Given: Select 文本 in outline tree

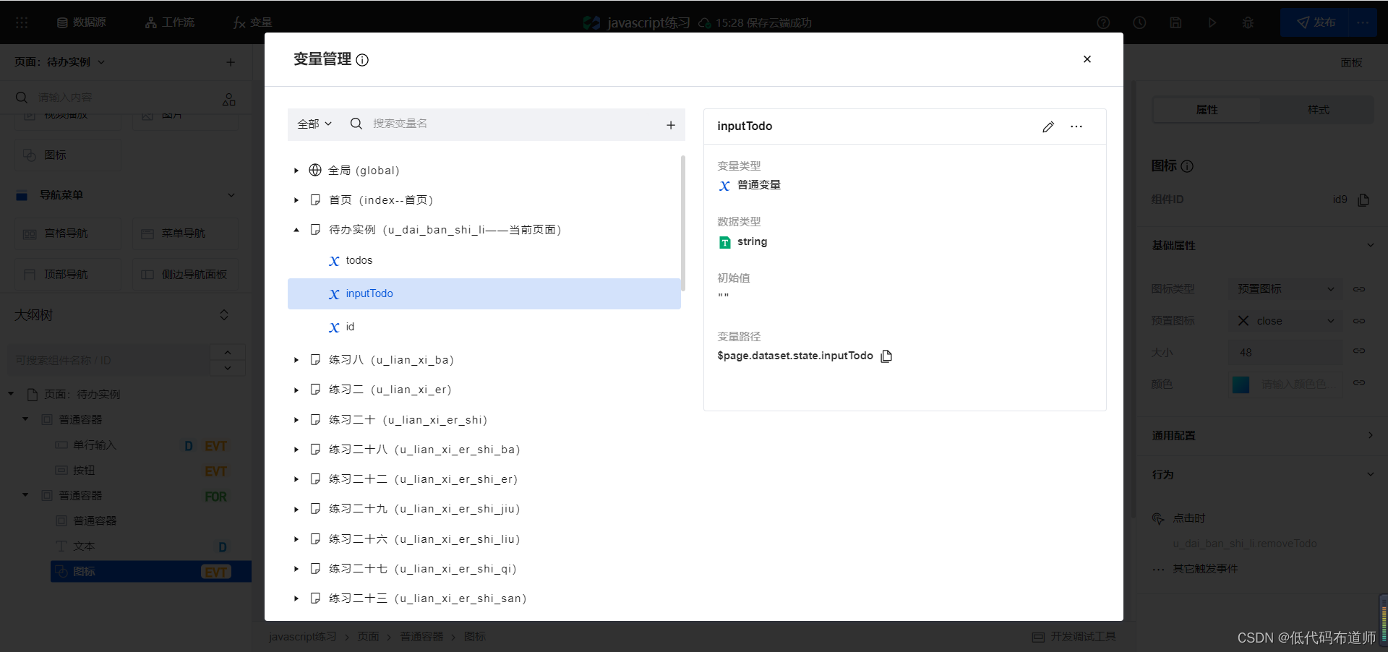Looking at the screenshot, I should pos(84,546).
